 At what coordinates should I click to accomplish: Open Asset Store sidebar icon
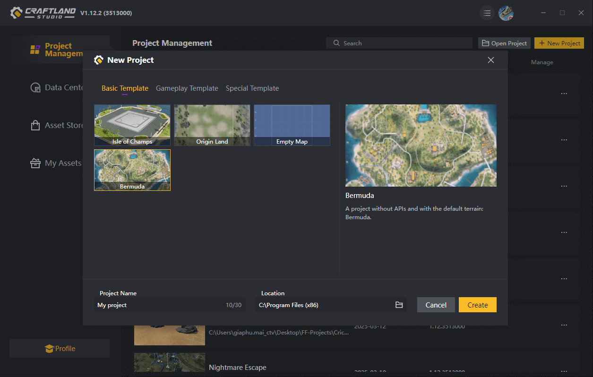pyautogui.click(x=35, y=125)
